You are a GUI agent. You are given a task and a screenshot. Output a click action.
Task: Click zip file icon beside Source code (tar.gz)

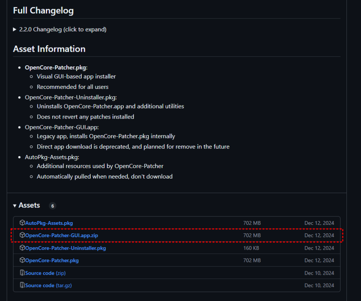click(22, 285)
